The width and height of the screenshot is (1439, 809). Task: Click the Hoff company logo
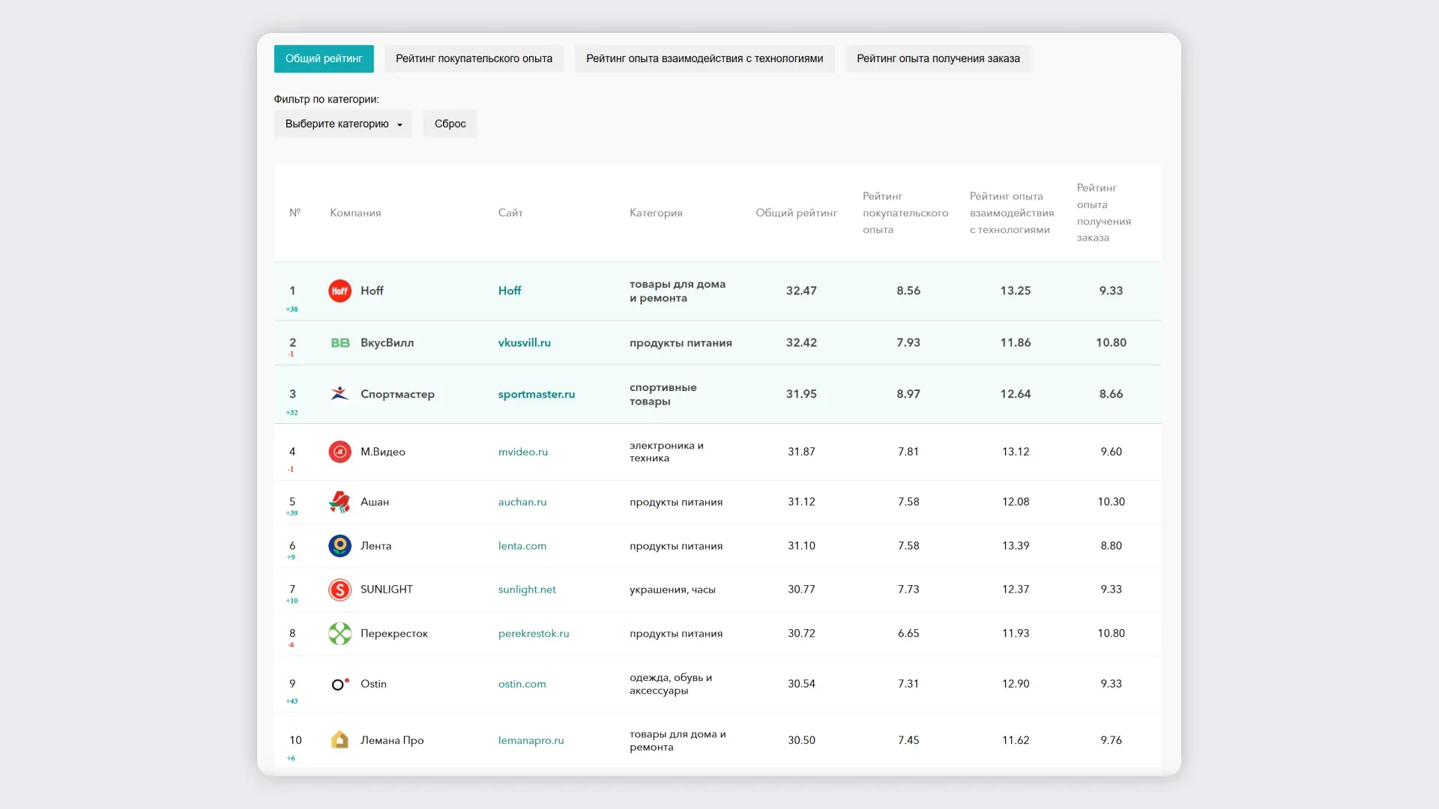point(340,291)
